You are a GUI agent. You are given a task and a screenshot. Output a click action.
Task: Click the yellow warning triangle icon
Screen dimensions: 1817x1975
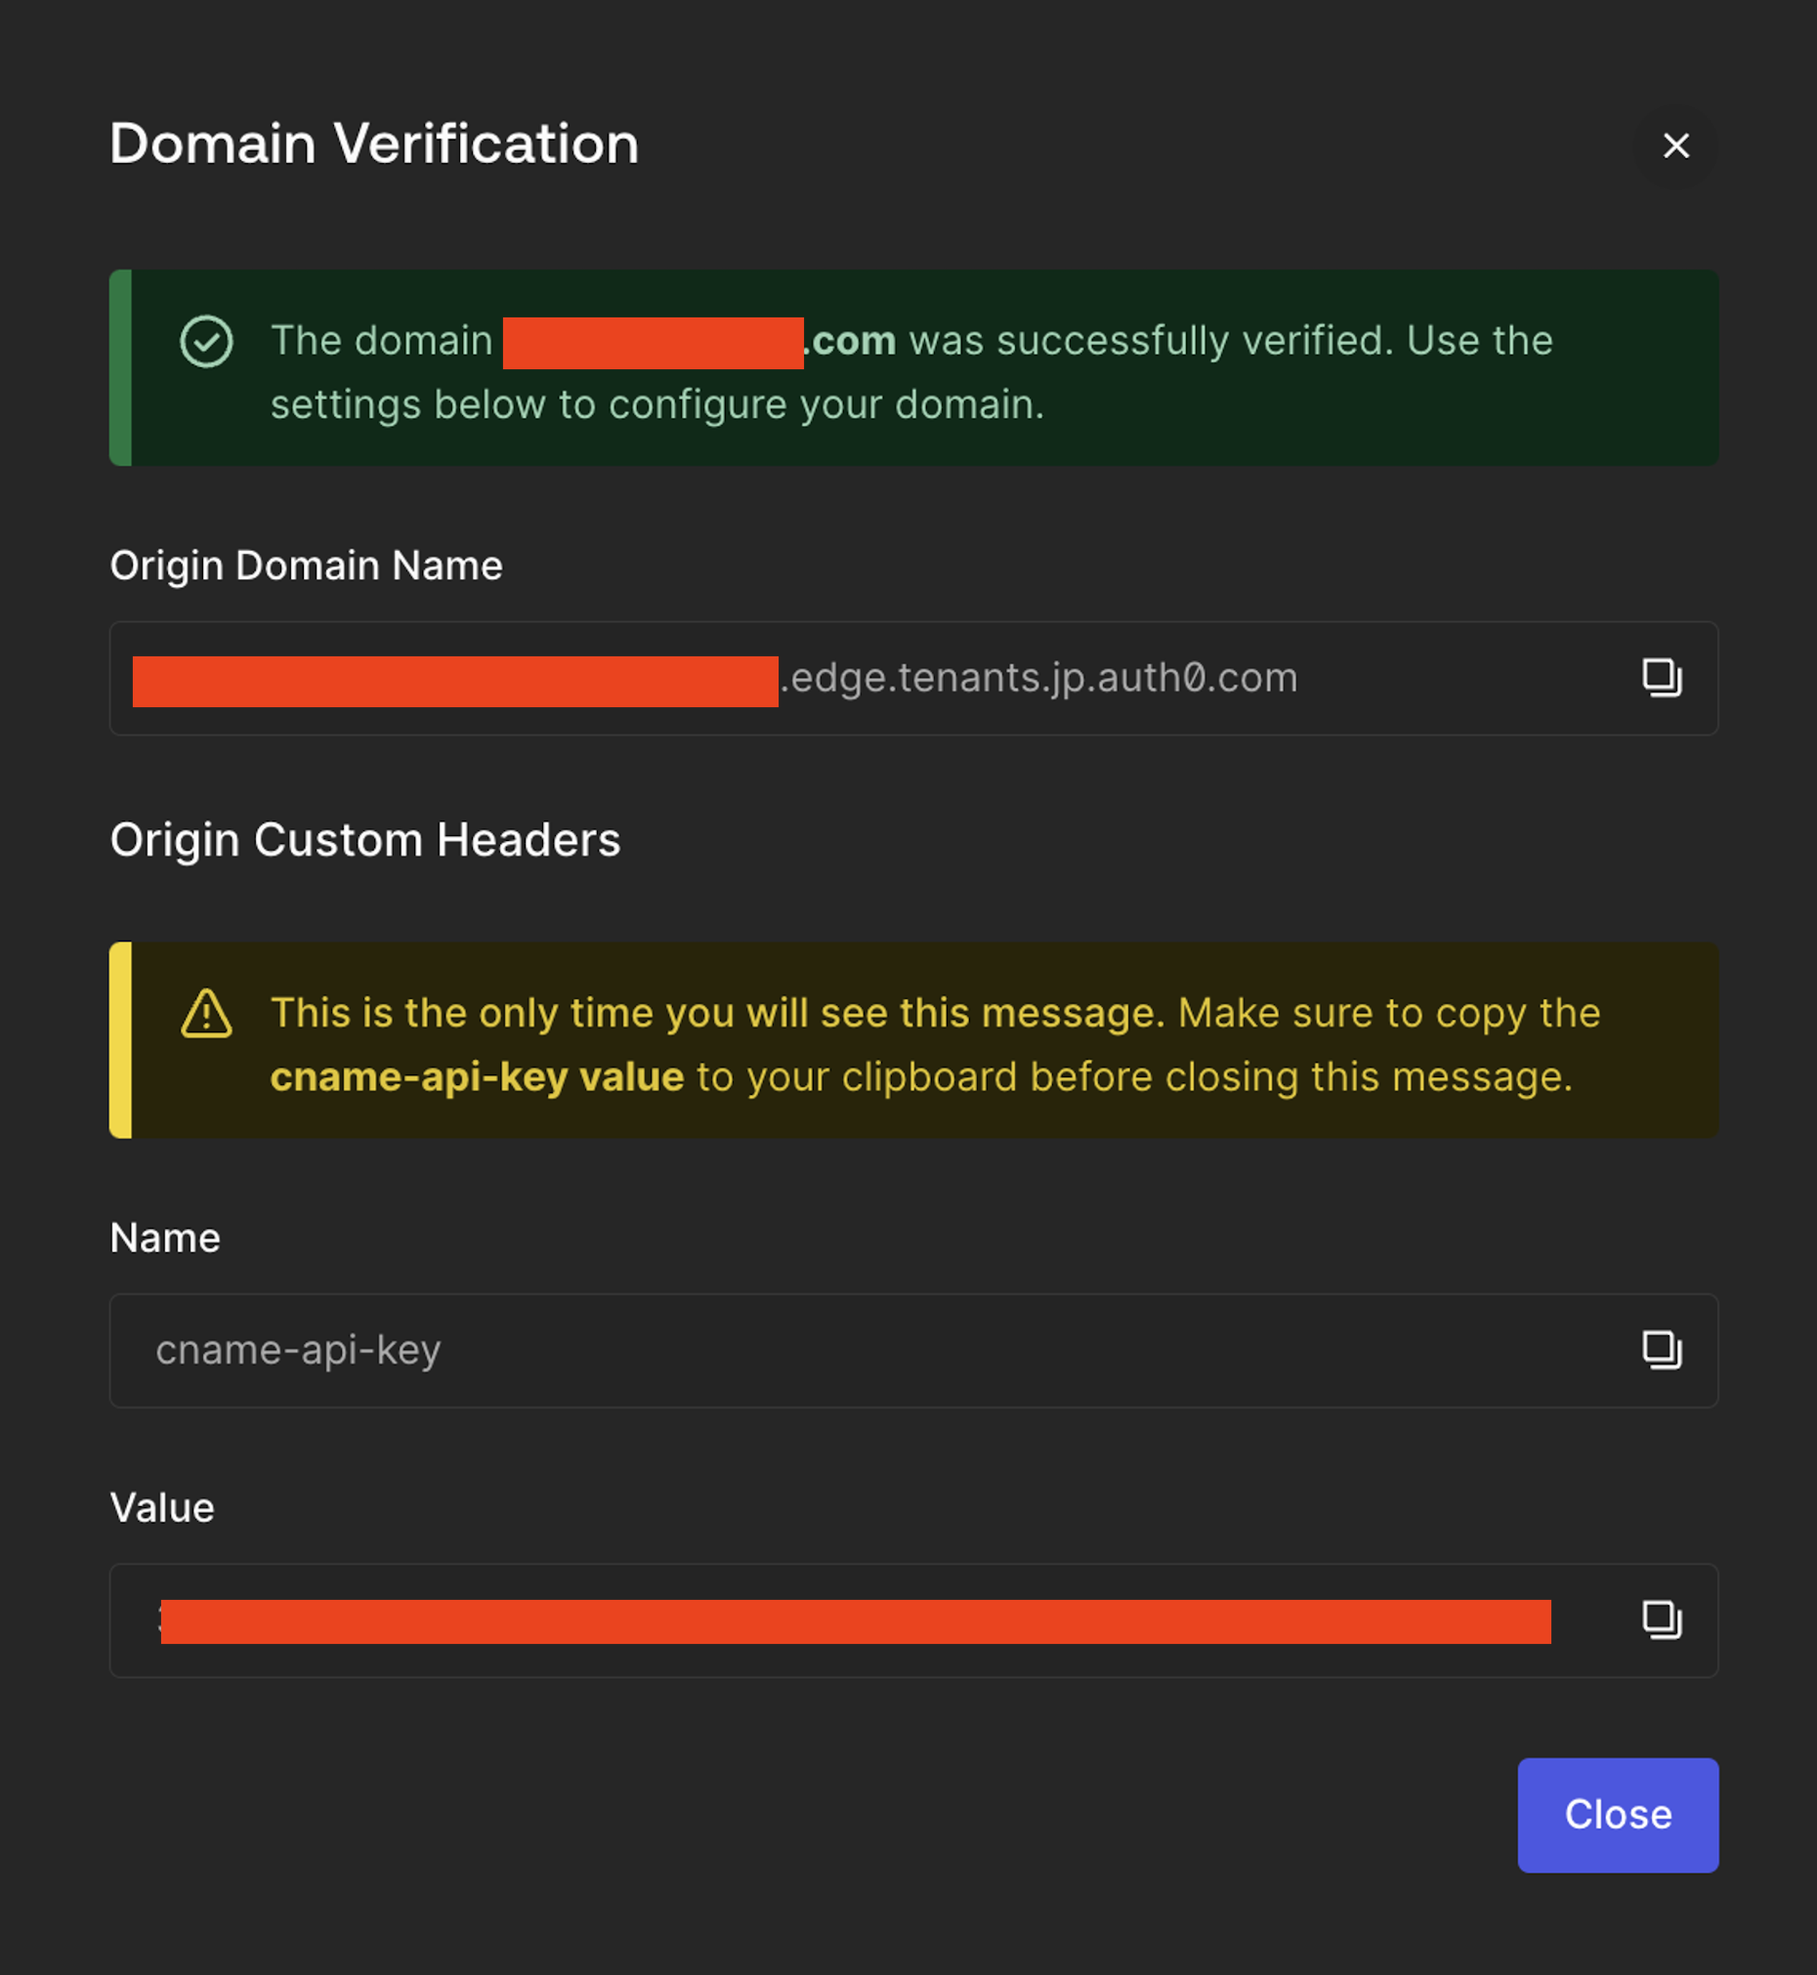tap(206, 1014)
